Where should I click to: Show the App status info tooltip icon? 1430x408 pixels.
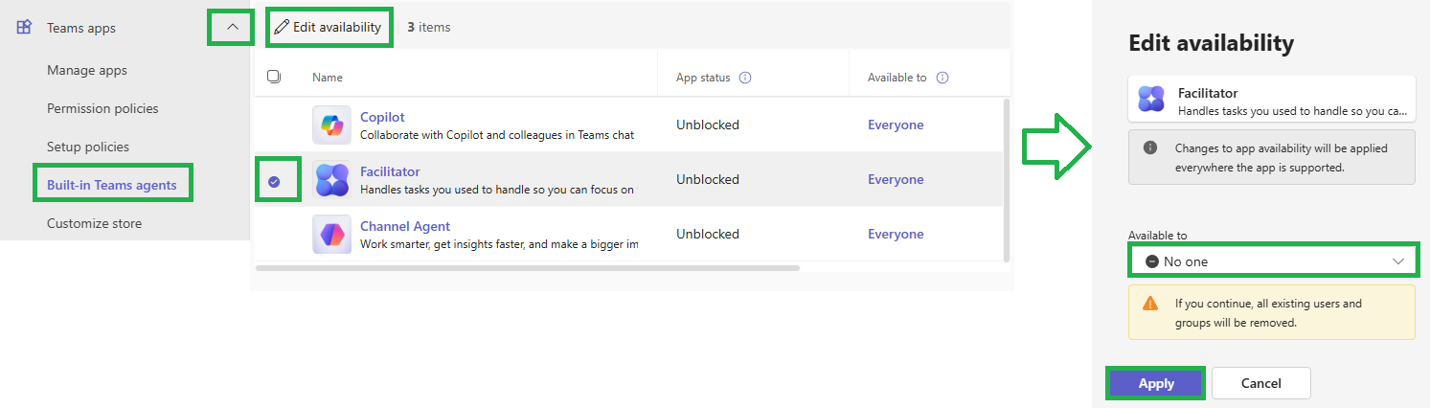coord(745,78)
